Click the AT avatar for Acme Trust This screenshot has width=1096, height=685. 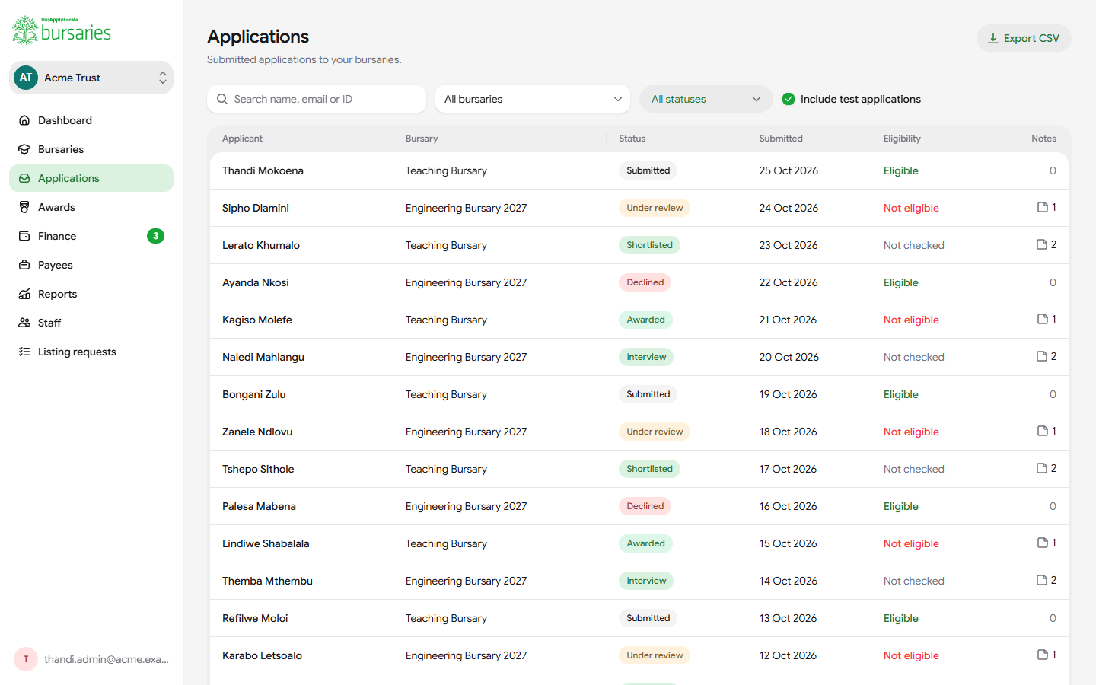coord(26,78)
